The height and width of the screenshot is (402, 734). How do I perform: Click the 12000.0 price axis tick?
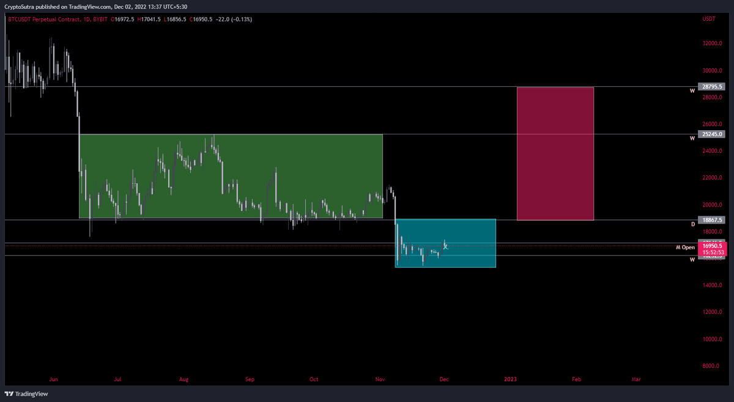coord(714,312)
